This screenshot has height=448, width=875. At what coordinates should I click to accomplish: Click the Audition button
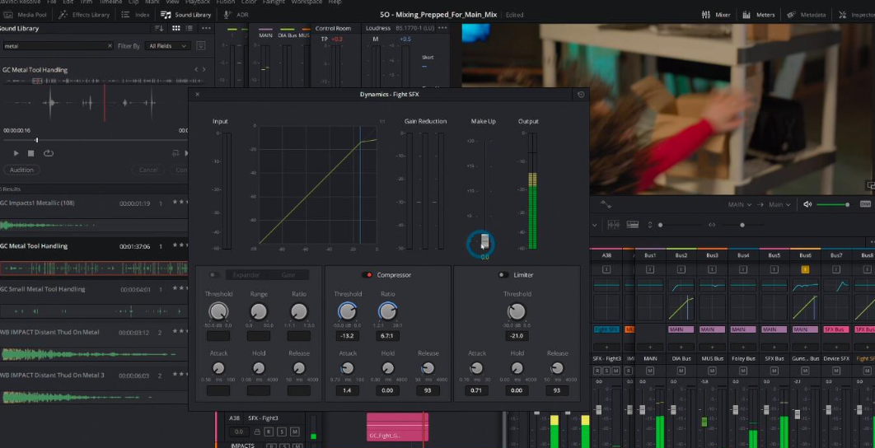(x=21, y=170)
